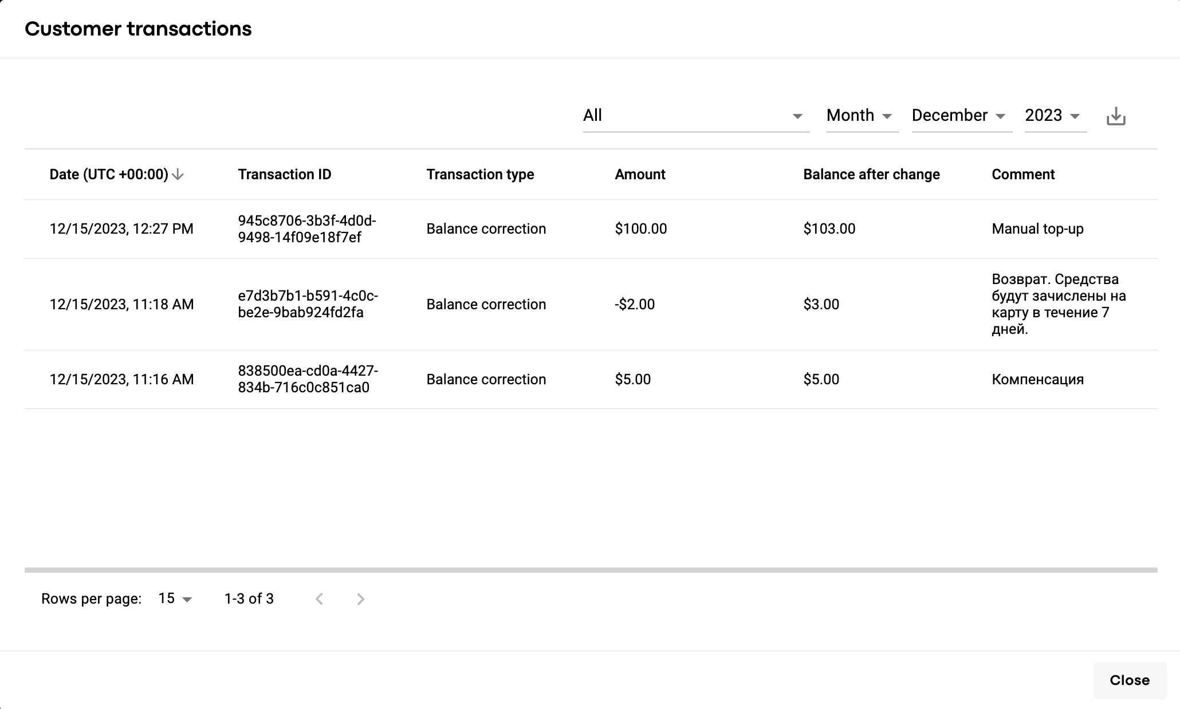This screenshot has height=709, width=1180.
Task: Click the Comment column header
Action: coord(1023,175)
